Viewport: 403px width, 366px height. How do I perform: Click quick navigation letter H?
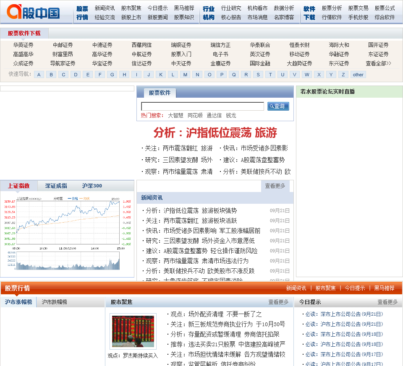[x=124, y=75]
